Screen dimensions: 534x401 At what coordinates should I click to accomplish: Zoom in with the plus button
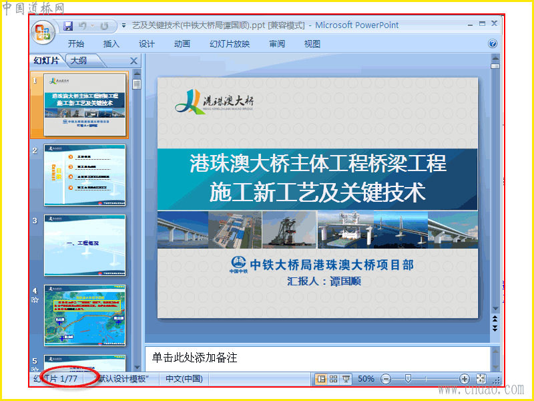pyautogui.click(x=464, y=379)
